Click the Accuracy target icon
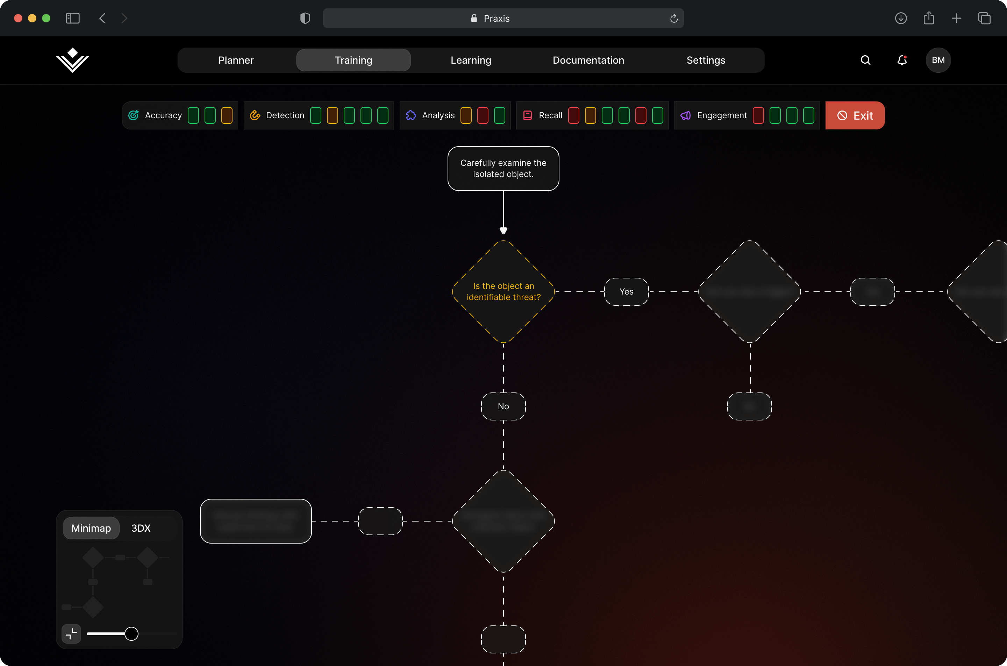This screenshot has height=666, width=1007. (x=133, y=115)
